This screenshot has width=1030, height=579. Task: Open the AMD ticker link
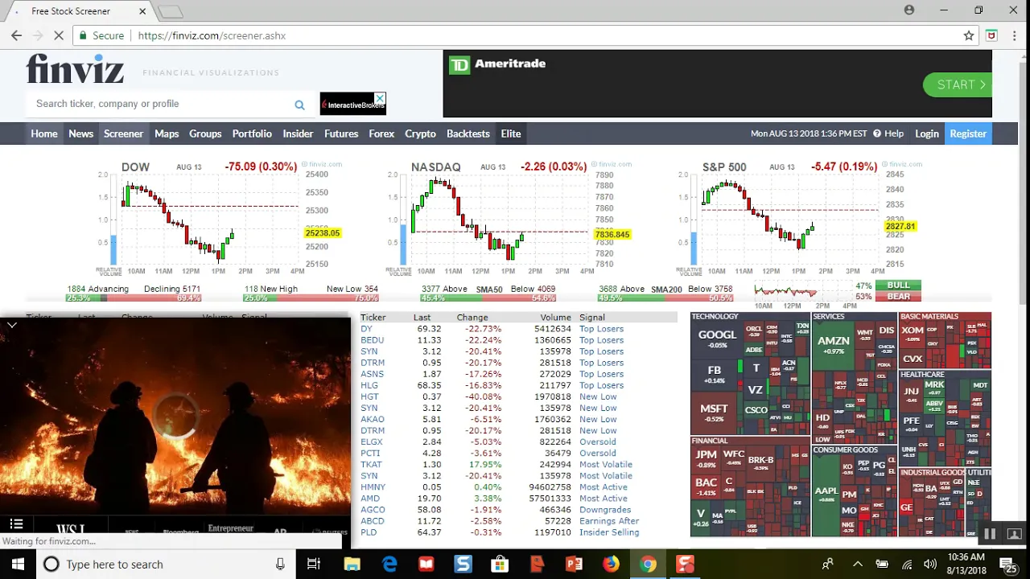370,499
